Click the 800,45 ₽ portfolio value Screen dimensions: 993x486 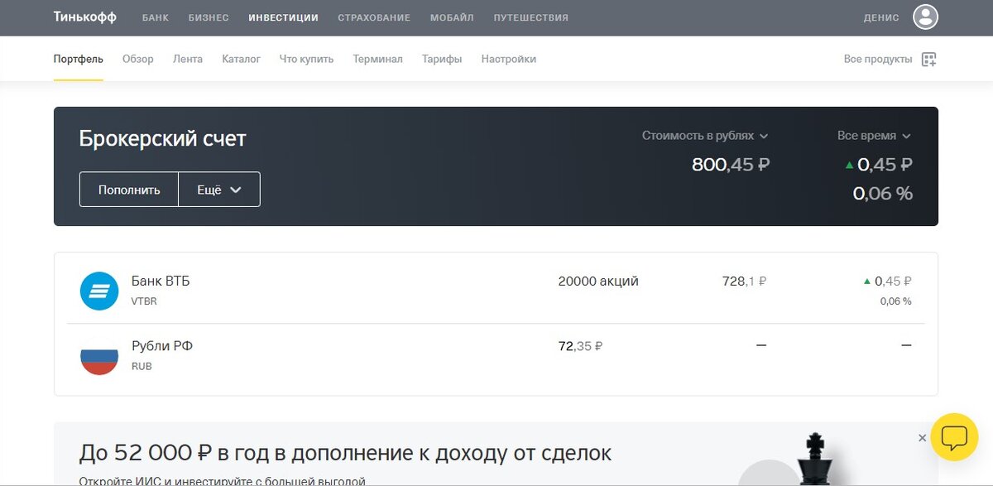click(731, 165)
